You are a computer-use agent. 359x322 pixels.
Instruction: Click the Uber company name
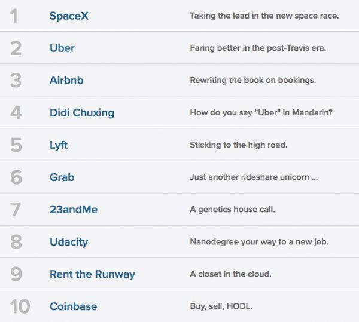click(x=62, y=48)
